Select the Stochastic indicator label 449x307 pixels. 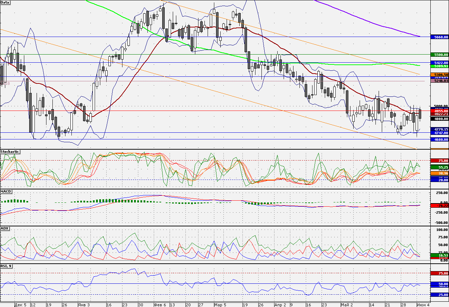point(10,152)
